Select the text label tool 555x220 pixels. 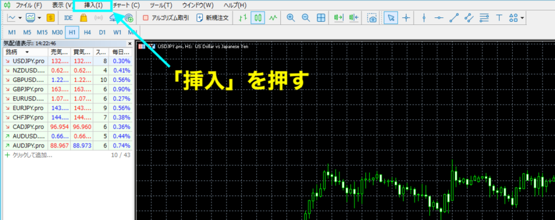pyautogui.click(x=499, y=18)
